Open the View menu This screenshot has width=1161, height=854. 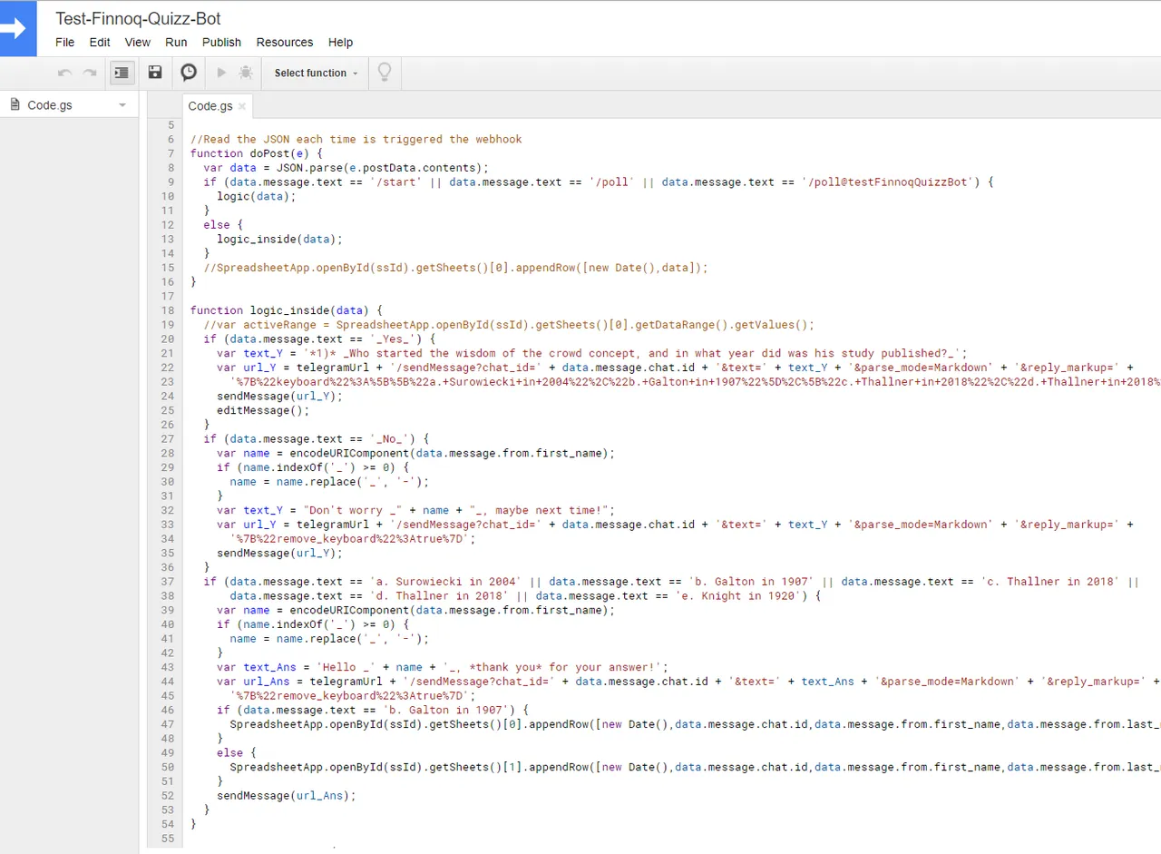pyautogui.click(x=138, y=42)
